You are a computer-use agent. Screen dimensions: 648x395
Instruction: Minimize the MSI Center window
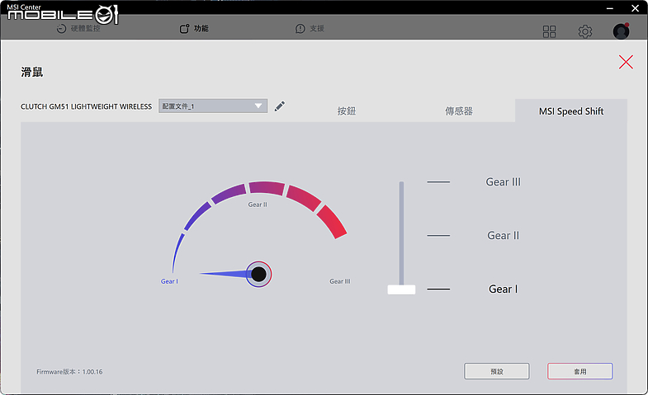609,8
